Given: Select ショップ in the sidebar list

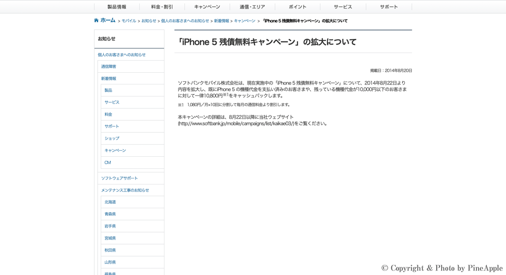Looking at the screenshot, I should pos(112,139).
